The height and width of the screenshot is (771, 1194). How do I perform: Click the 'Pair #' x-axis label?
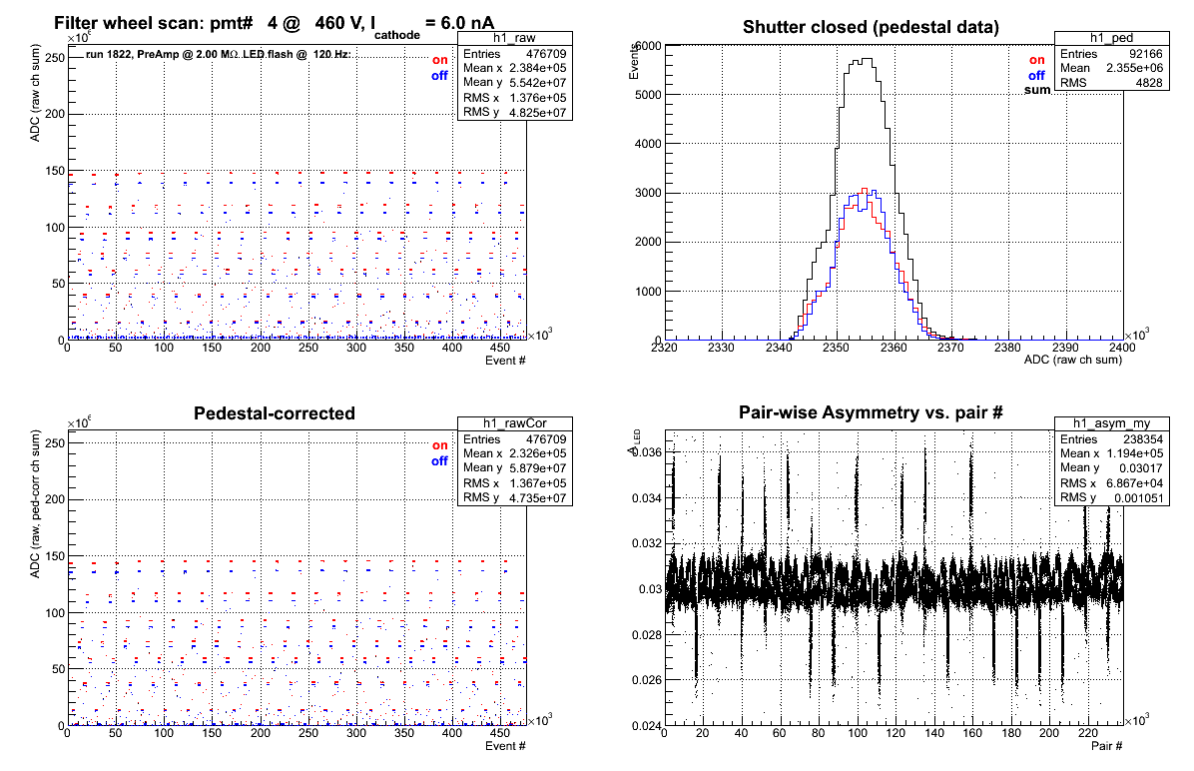click(x=1106, y=746)
